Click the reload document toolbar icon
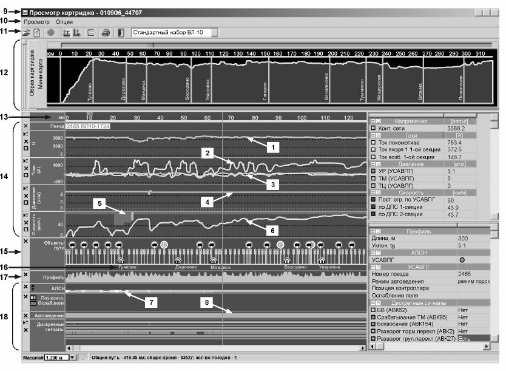 [x=37, y=33]
